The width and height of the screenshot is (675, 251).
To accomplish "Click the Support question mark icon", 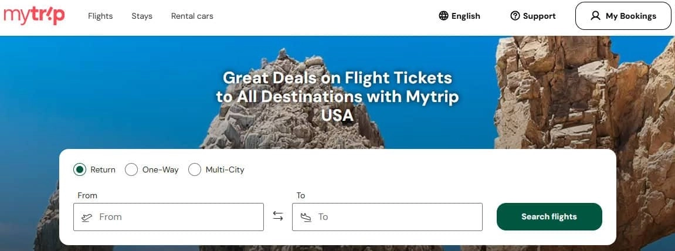I will [x=515, y=16].
